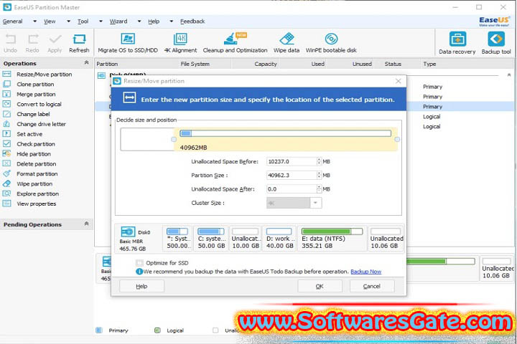Open the View menu
Image resolution: width=517 pixels, height=344 pixels.
click(x=50, y=21)
